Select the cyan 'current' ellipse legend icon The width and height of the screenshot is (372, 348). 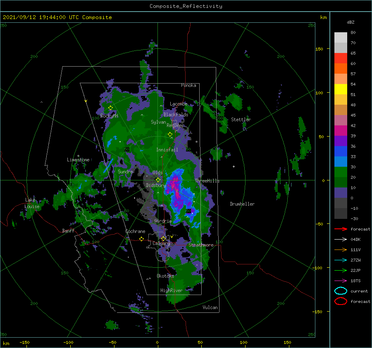[341, 291]
